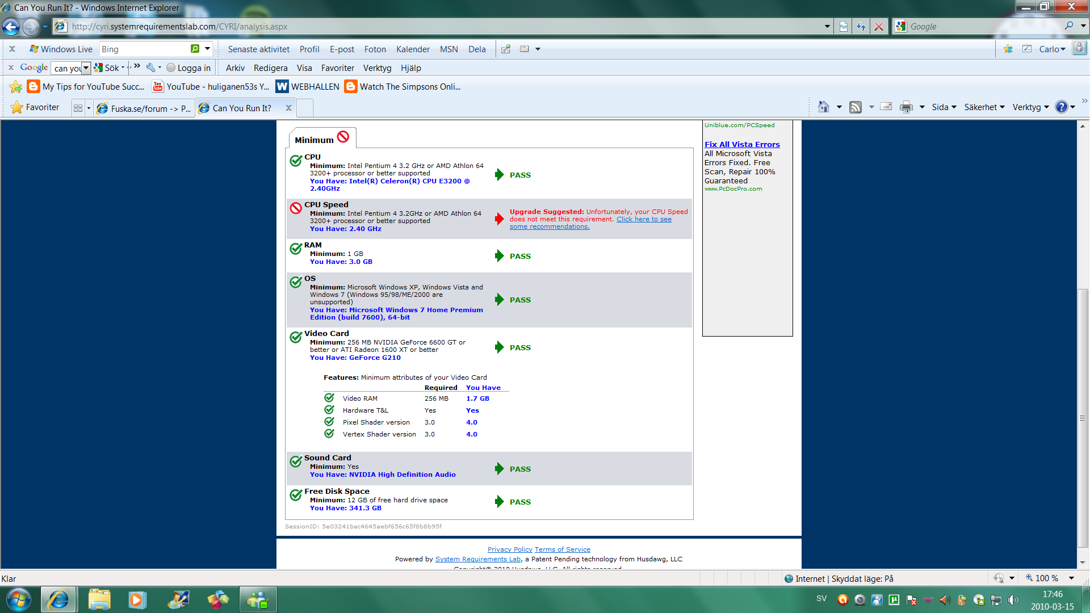Open the Quick Tabs grid icon

[78, 108]
